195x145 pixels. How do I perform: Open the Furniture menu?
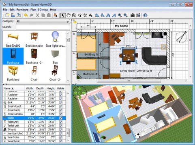tap(22, 10)
